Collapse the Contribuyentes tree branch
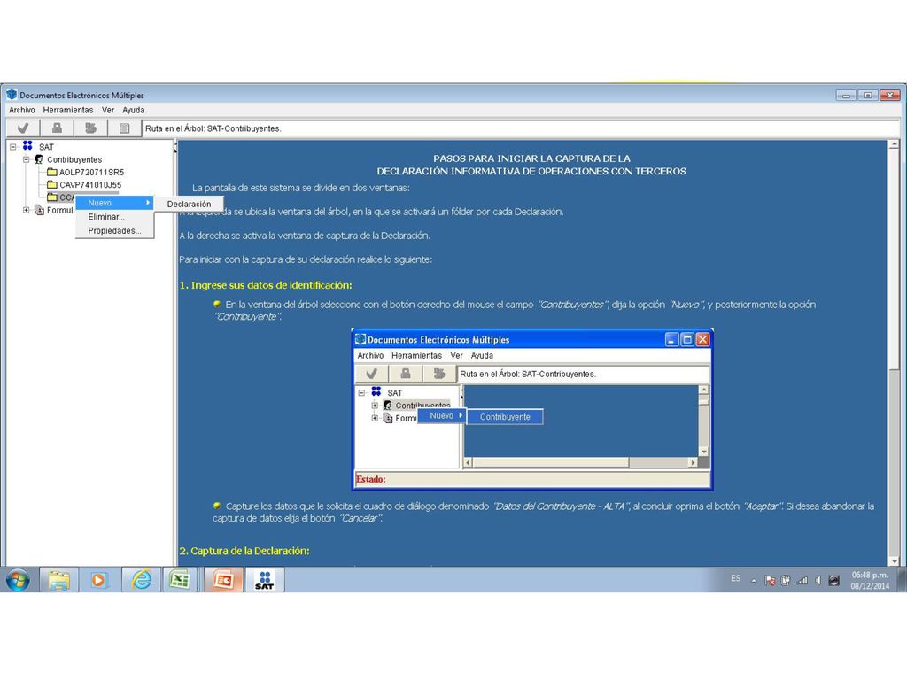 26,159
